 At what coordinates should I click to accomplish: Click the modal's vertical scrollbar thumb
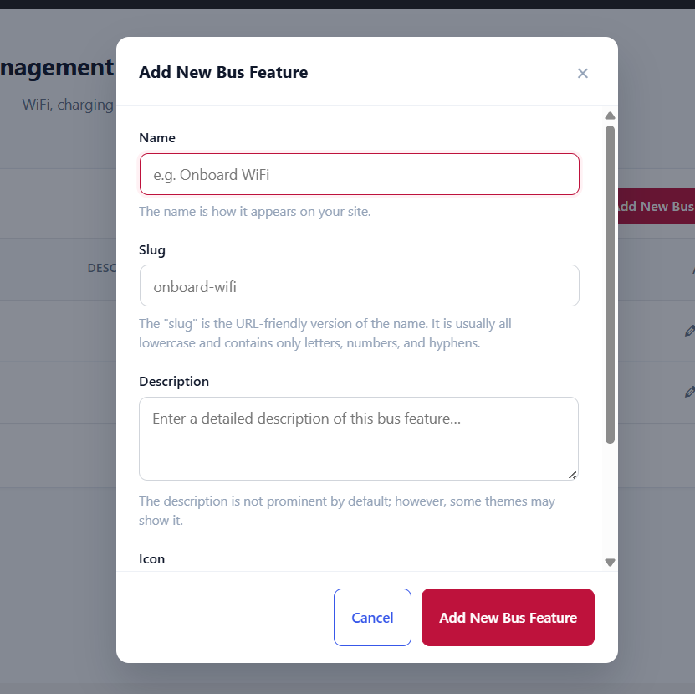click(x=610, y=285)
